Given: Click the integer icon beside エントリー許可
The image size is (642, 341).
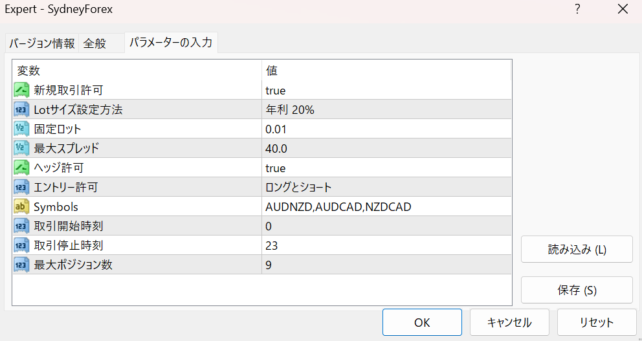Looking at the screenshot, I should click(22, 187).
